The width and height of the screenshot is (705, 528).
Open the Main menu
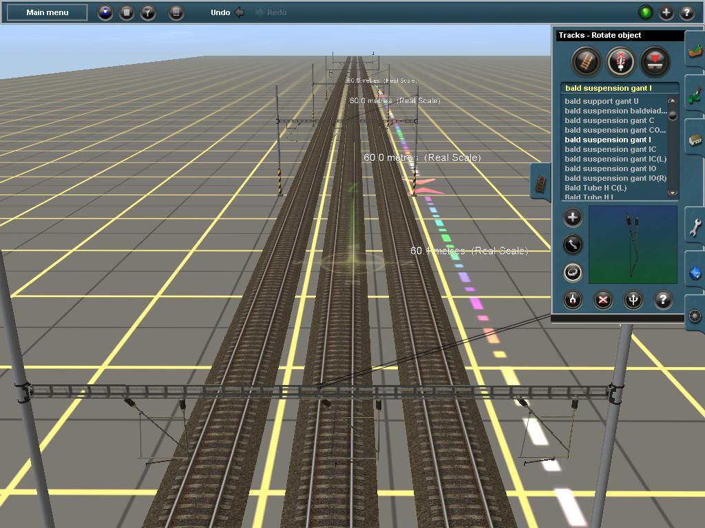click(x=47, y=12)
